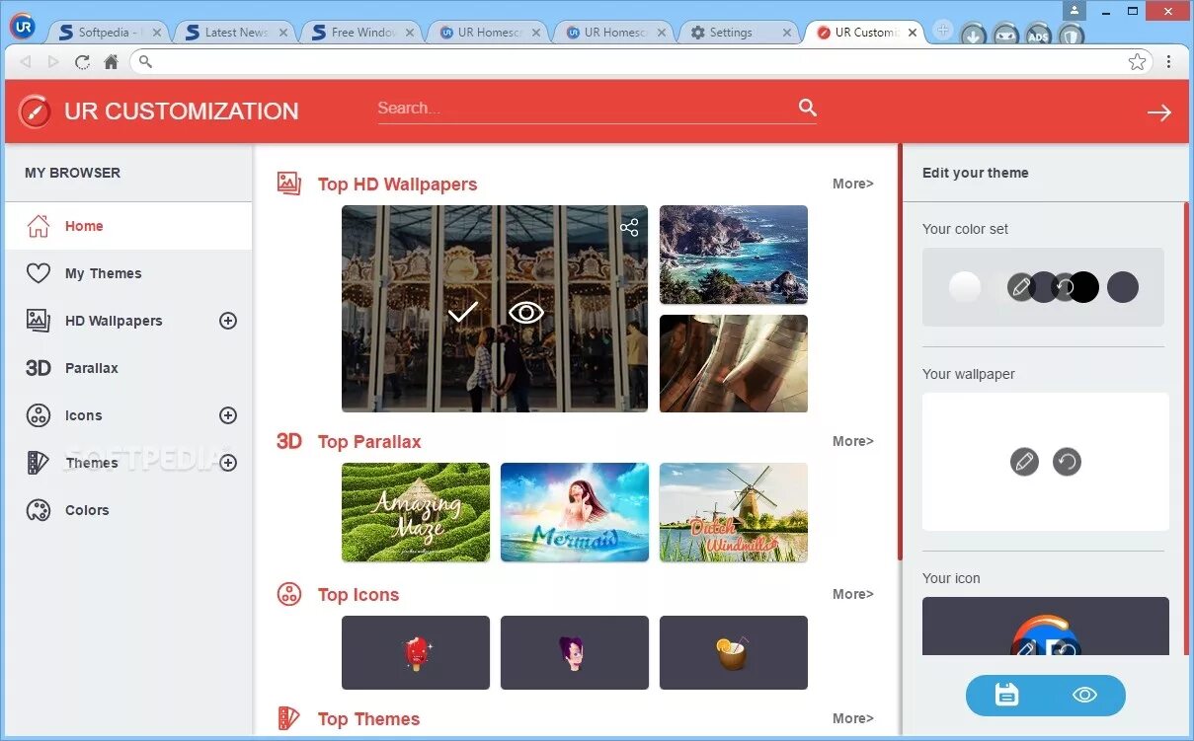The image size is (1194, 741).
Task: Open the Top HD Wallpapers heading
Action: tap(397, 185)
